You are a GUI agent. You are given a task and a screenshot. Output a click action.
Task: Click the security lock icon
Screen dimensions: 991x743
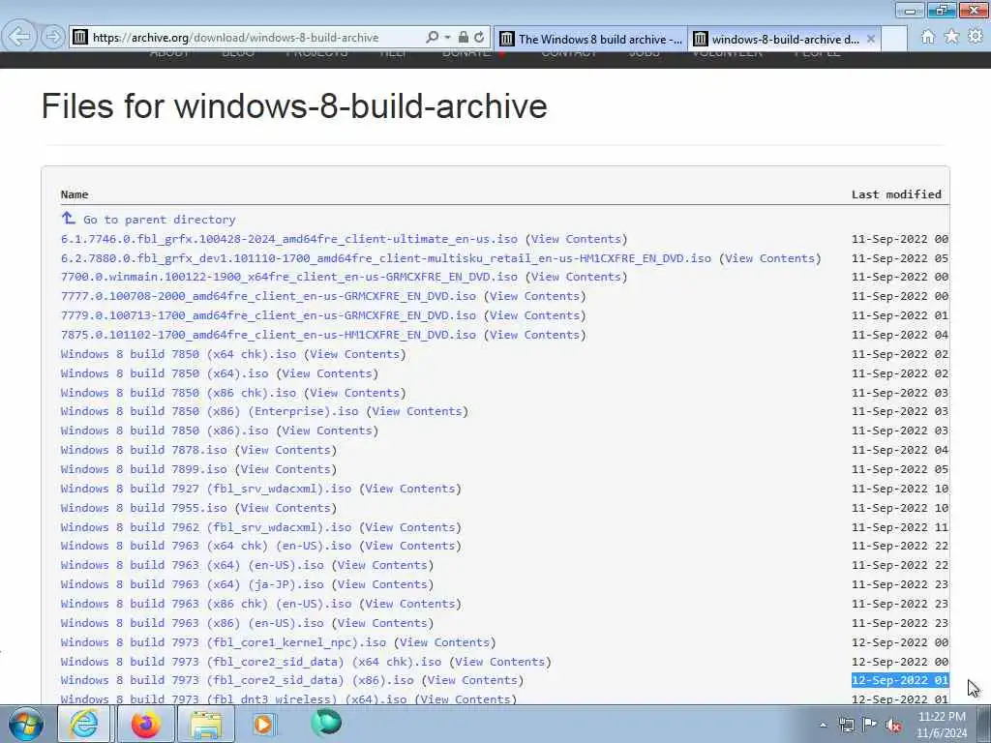464,38
